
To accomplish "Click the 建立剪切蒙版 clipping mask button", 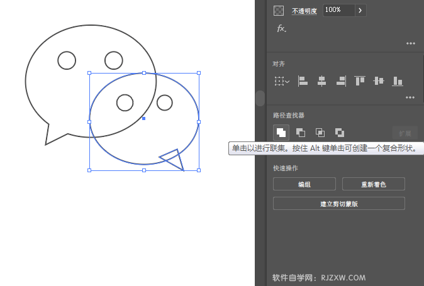I will coord(339,204).
